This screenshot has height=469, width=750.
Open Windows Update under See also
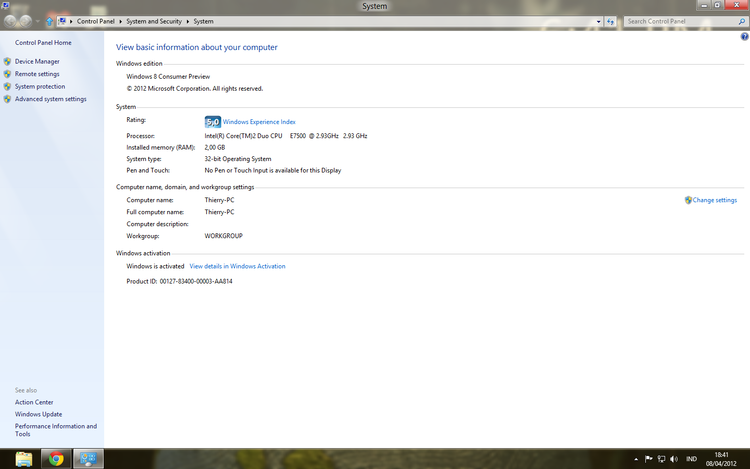click(39, 414)
